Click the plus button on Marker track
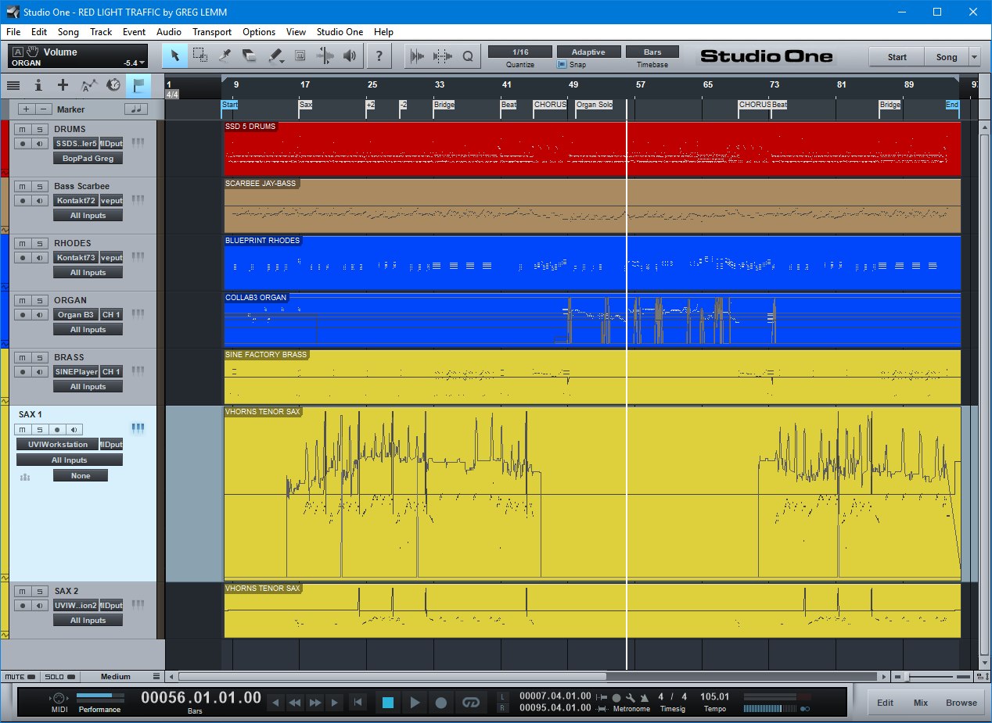 point(26,109)
